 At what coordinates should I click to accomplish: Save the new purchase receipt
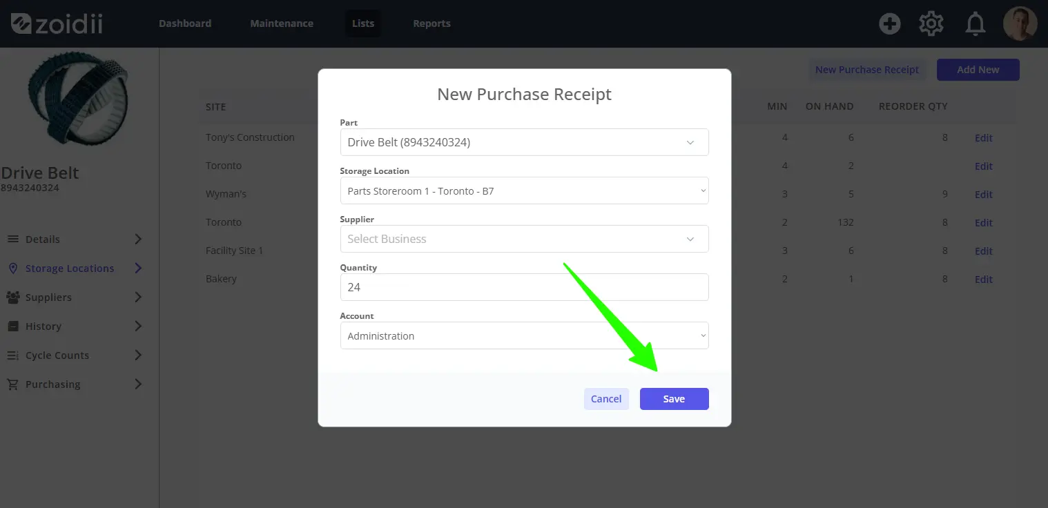[674, 399]
